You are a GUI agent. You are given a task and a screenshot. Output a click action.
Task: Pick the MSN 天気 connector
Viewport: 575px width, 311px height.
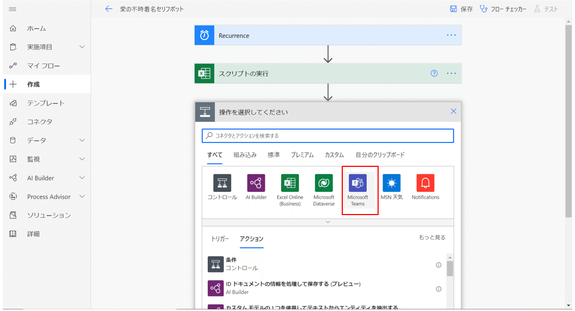[x=391, y=184]
